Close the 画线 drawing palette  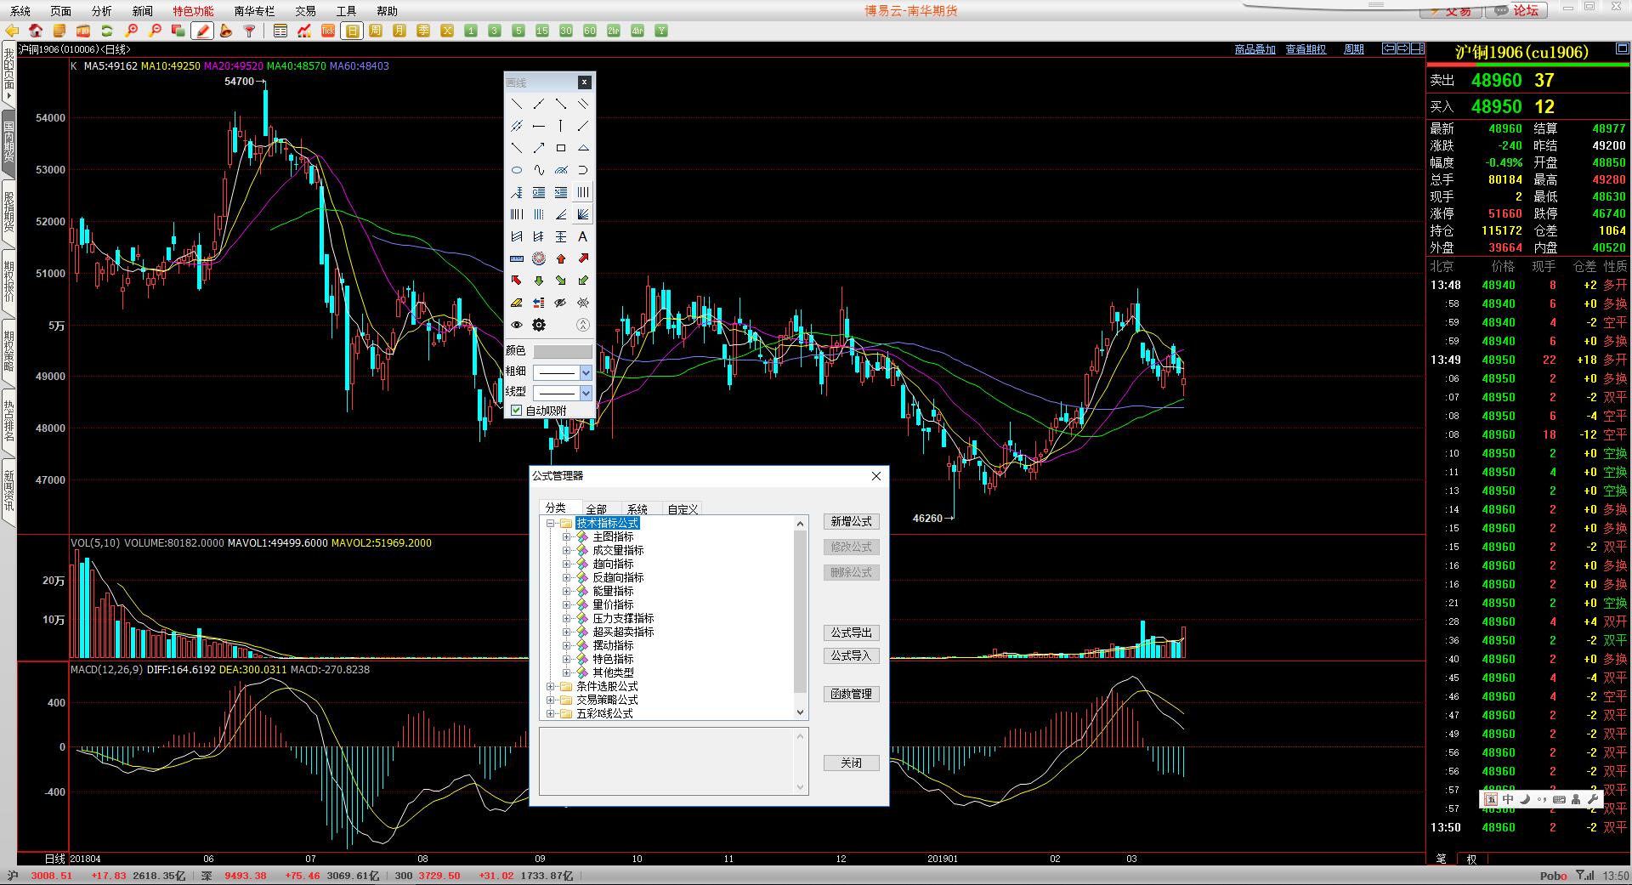click(x=584, y=82)
